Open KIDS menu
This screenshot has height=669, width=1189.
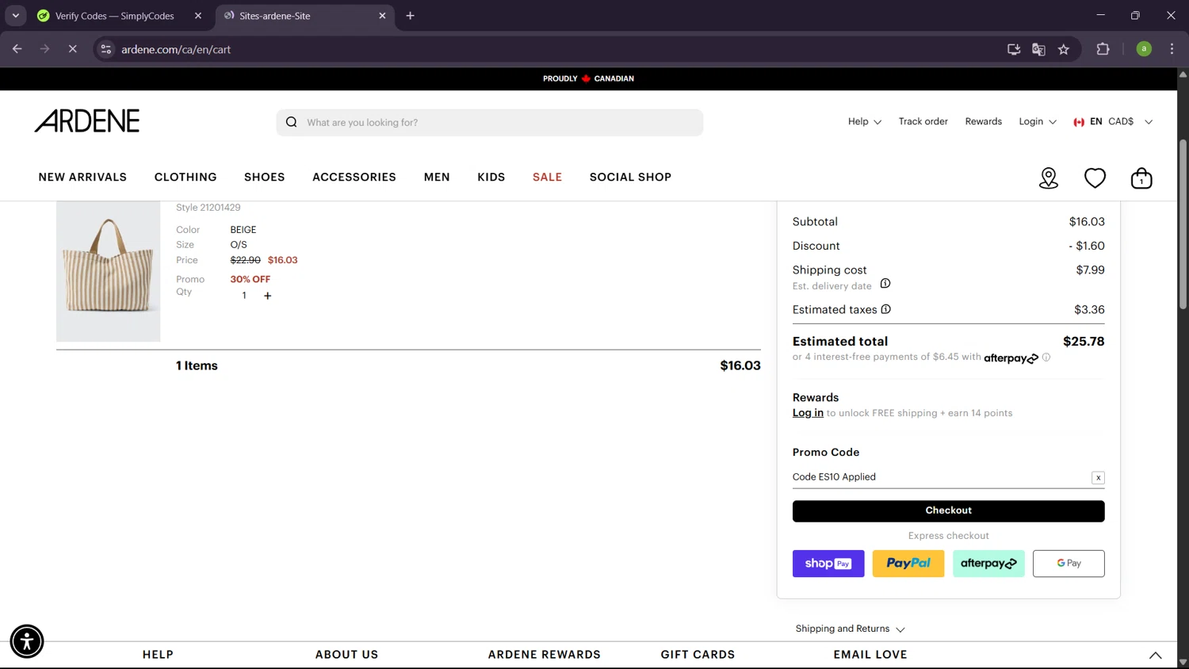click(491, 177)
